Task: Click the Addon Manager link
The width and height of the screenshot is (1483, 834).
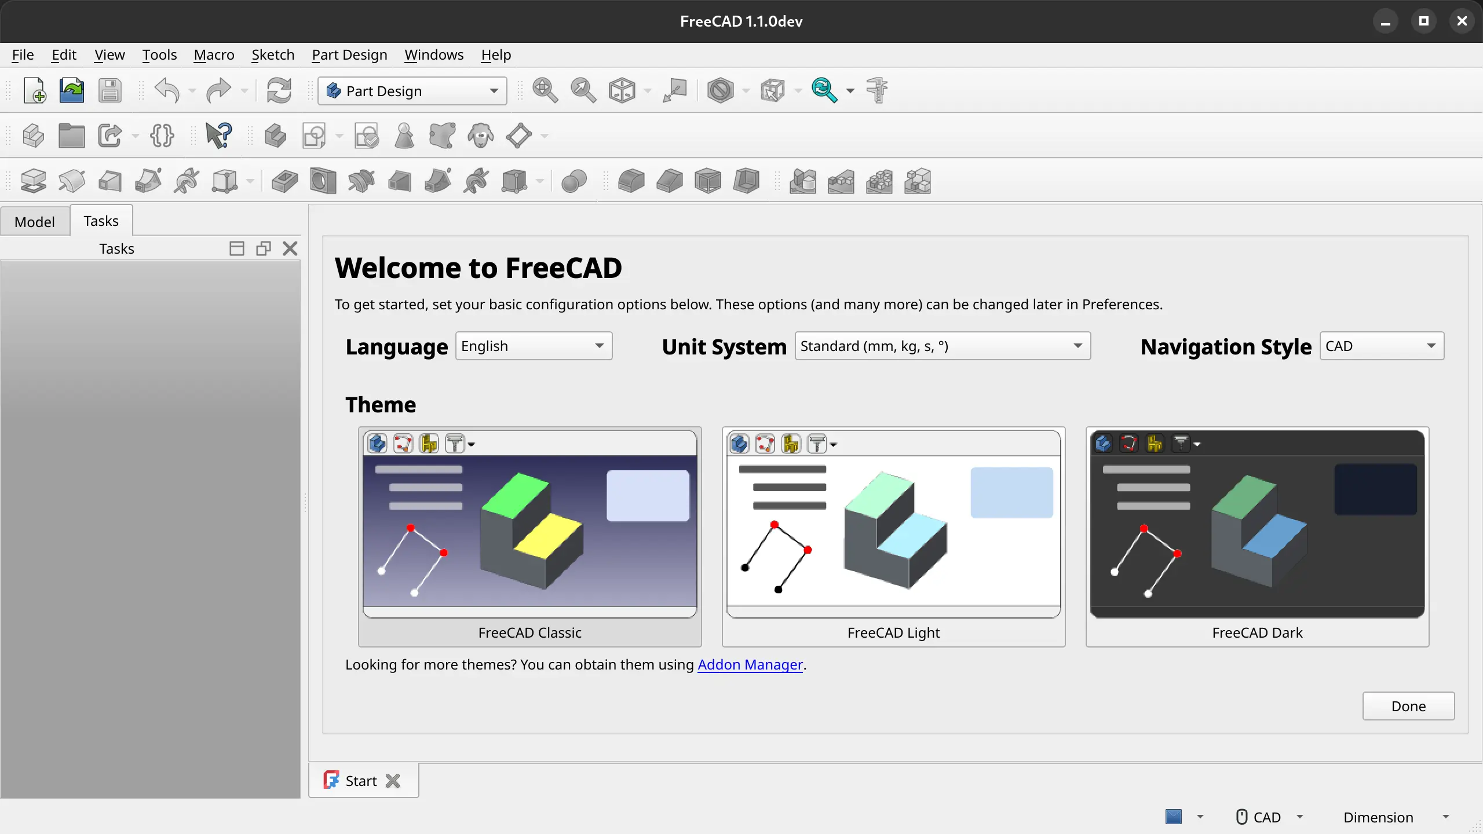Action: [x=750, y=664]
